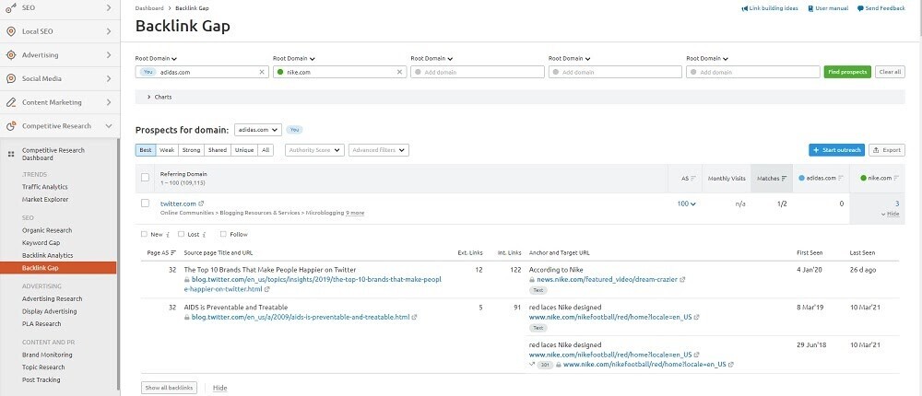
Task: Expand the Social Media chevron
Action: pos(109,78)
